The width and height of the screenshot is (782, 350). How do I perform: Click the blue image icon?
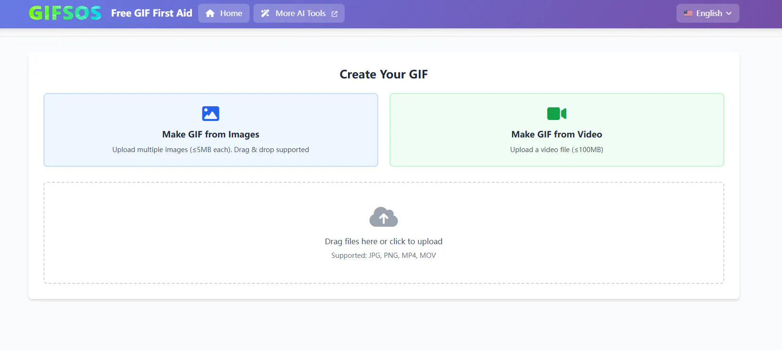pos(211,113)
